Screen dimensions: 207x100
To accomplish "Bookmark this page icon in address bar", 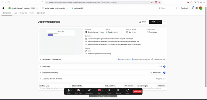I will [43, 2].
